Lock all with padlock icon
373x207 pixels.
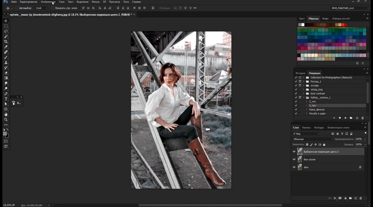(324, 145)
